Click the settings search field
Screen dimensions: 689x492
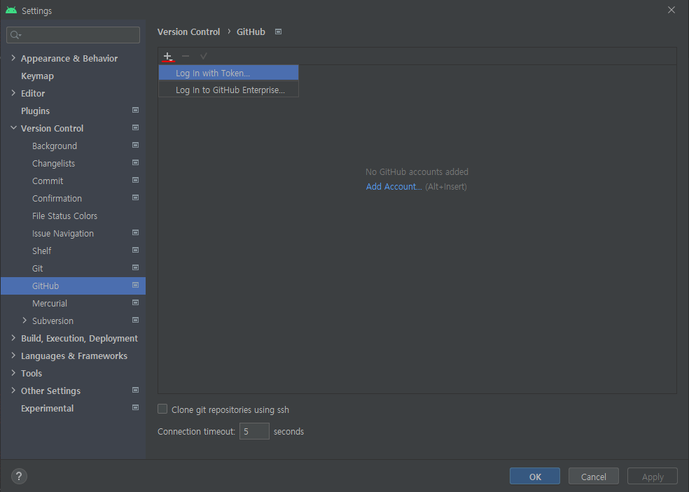(73, 35)
